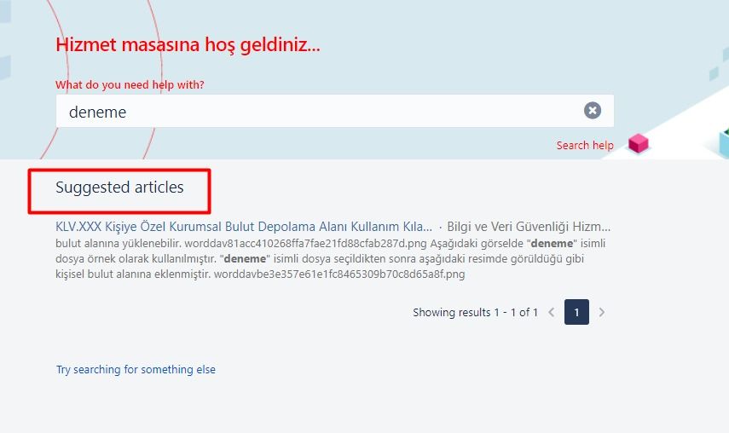Open the Search help link

click(585, 146)
